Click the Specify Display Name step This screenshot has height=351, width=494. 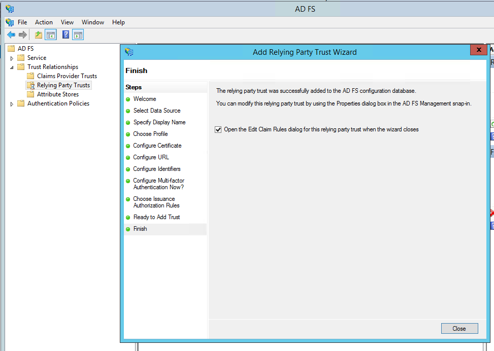point(159,122)
